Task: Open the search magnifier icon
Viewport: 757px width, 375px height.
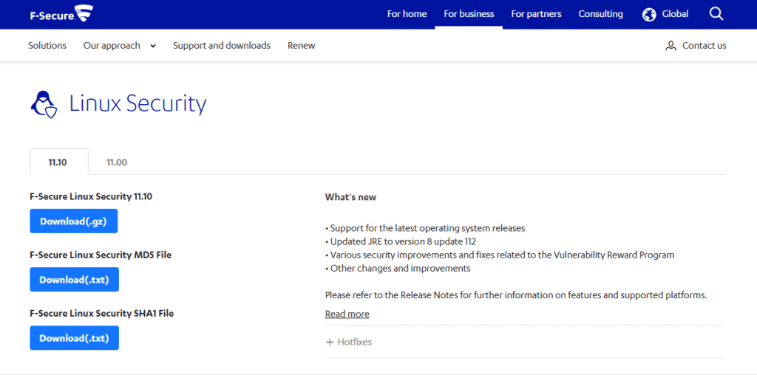Action: click(x=716, y=14)
